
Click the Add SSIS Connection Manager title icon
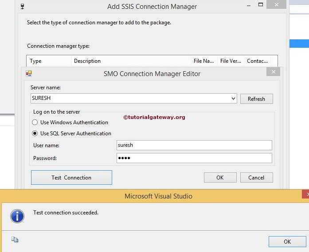point(23,6)
